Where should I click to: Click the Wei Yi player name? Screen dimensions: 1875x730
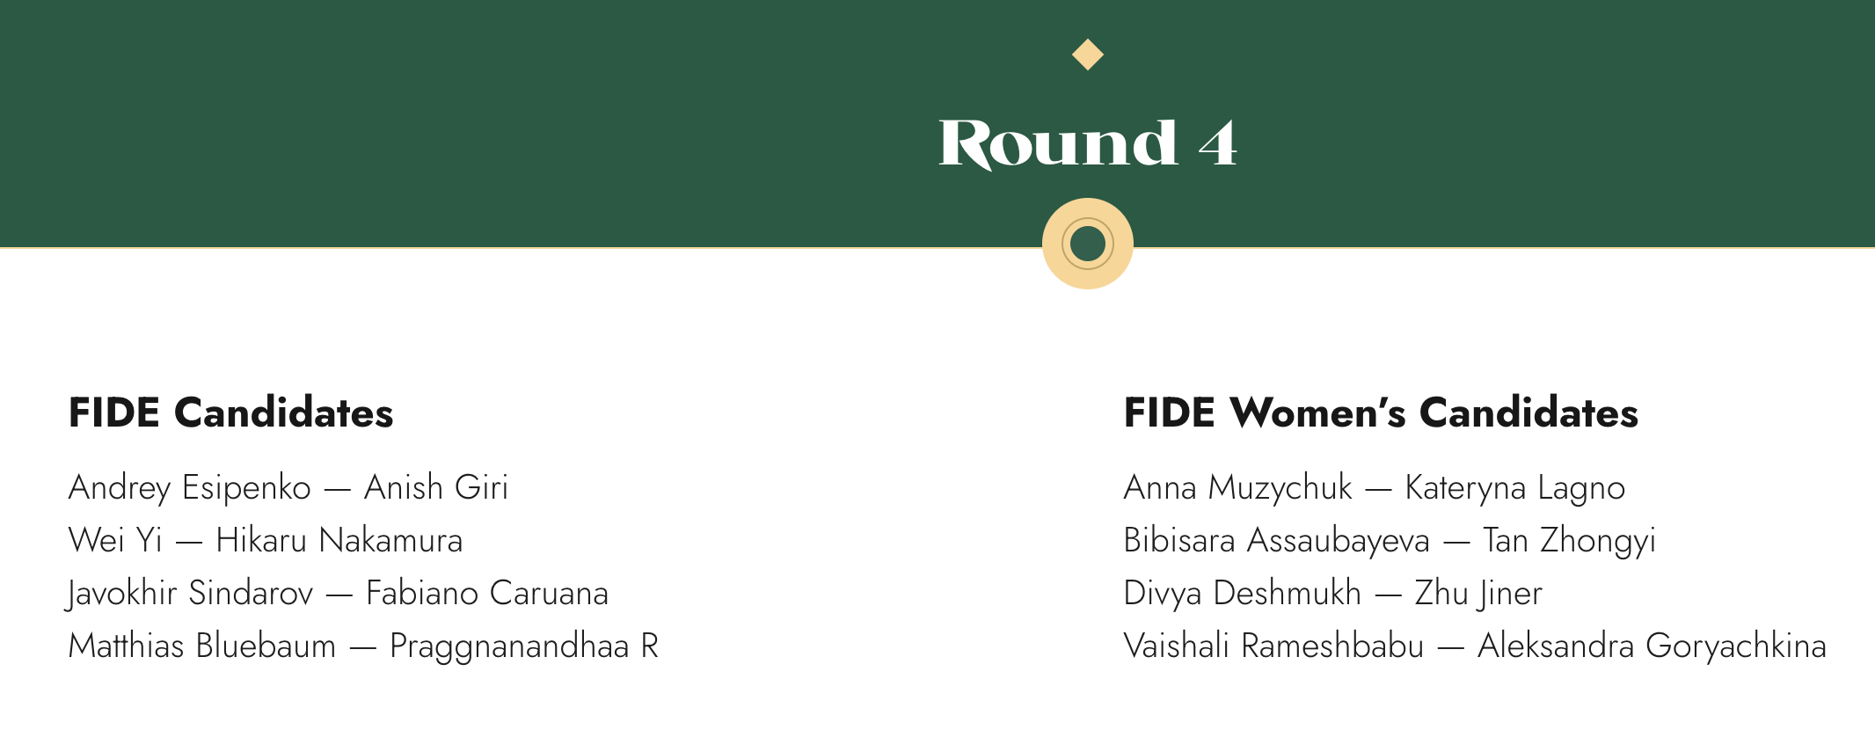click(x=115, y=541)
